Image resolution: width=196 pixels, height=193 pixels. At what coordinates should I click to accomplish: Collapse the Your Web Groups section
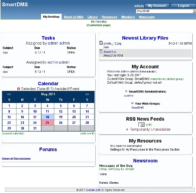coord(132,103)
